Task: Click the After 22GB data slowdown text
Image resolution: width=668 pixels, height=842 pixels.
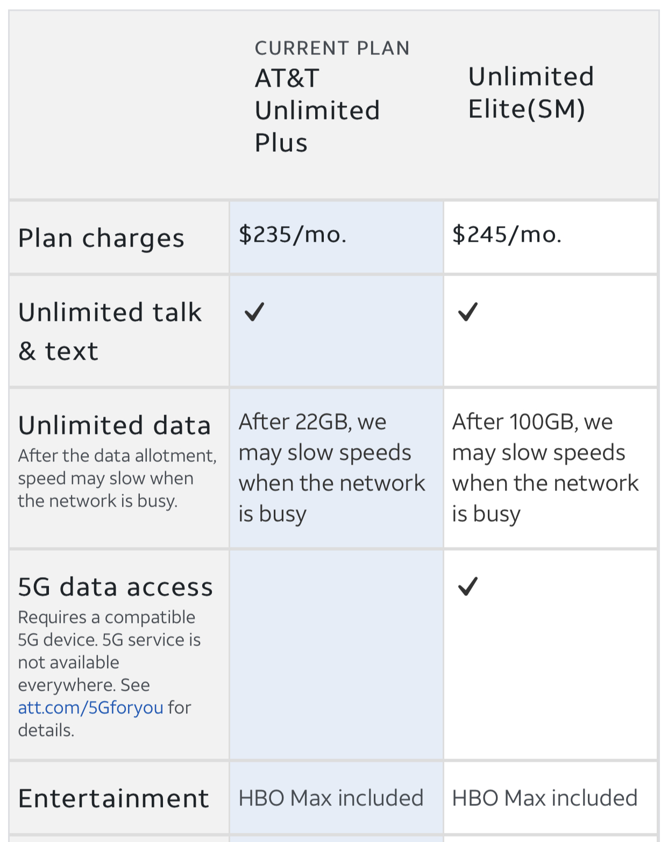Action: coord(331,467)
